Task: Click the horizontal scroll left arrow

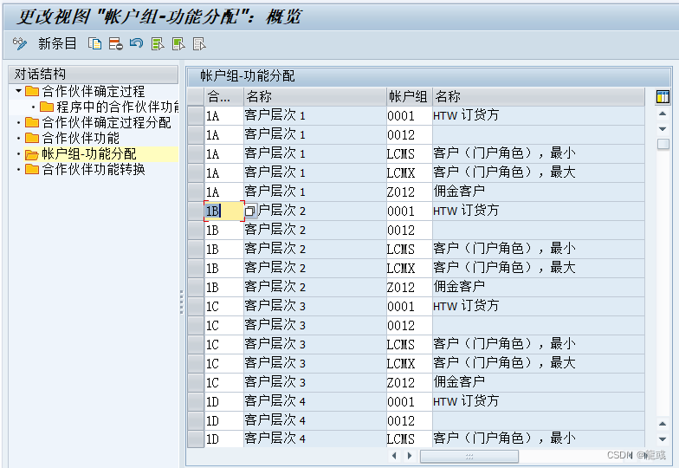Action: [x=393, y=456]
